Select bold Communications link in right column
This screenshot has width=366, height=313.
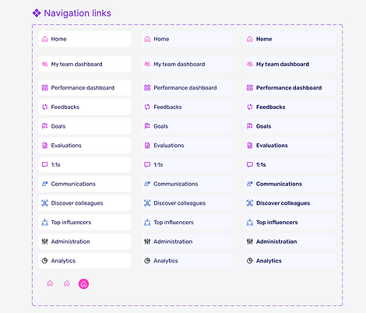(290, 184)
